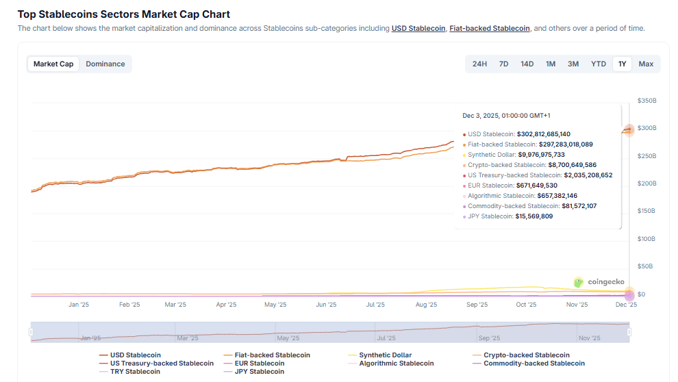The height and width of the screenshot is (382, 678).
Task: Choose the 7D time range
Action: click(503, 64)
